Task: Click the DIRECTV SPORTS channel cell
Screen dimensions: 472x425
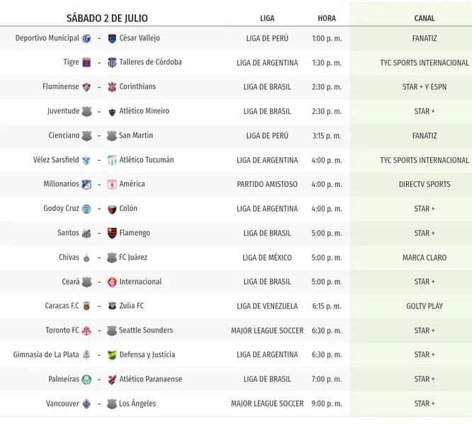Action: coord(425,184)
